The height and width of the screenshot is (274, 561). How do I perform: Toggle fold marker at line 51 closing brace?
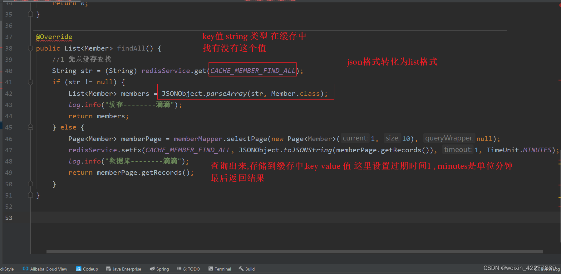point(30,195)
